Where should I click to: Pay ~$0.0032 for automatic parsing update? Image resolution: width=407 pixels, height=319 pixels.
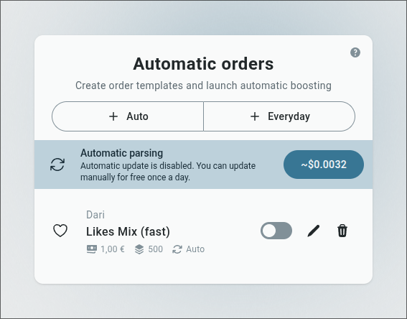point(324,165)
